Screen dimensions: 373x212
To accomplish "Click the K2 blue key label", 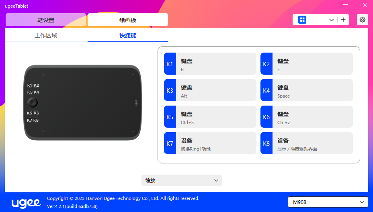I will pos(266,64).
